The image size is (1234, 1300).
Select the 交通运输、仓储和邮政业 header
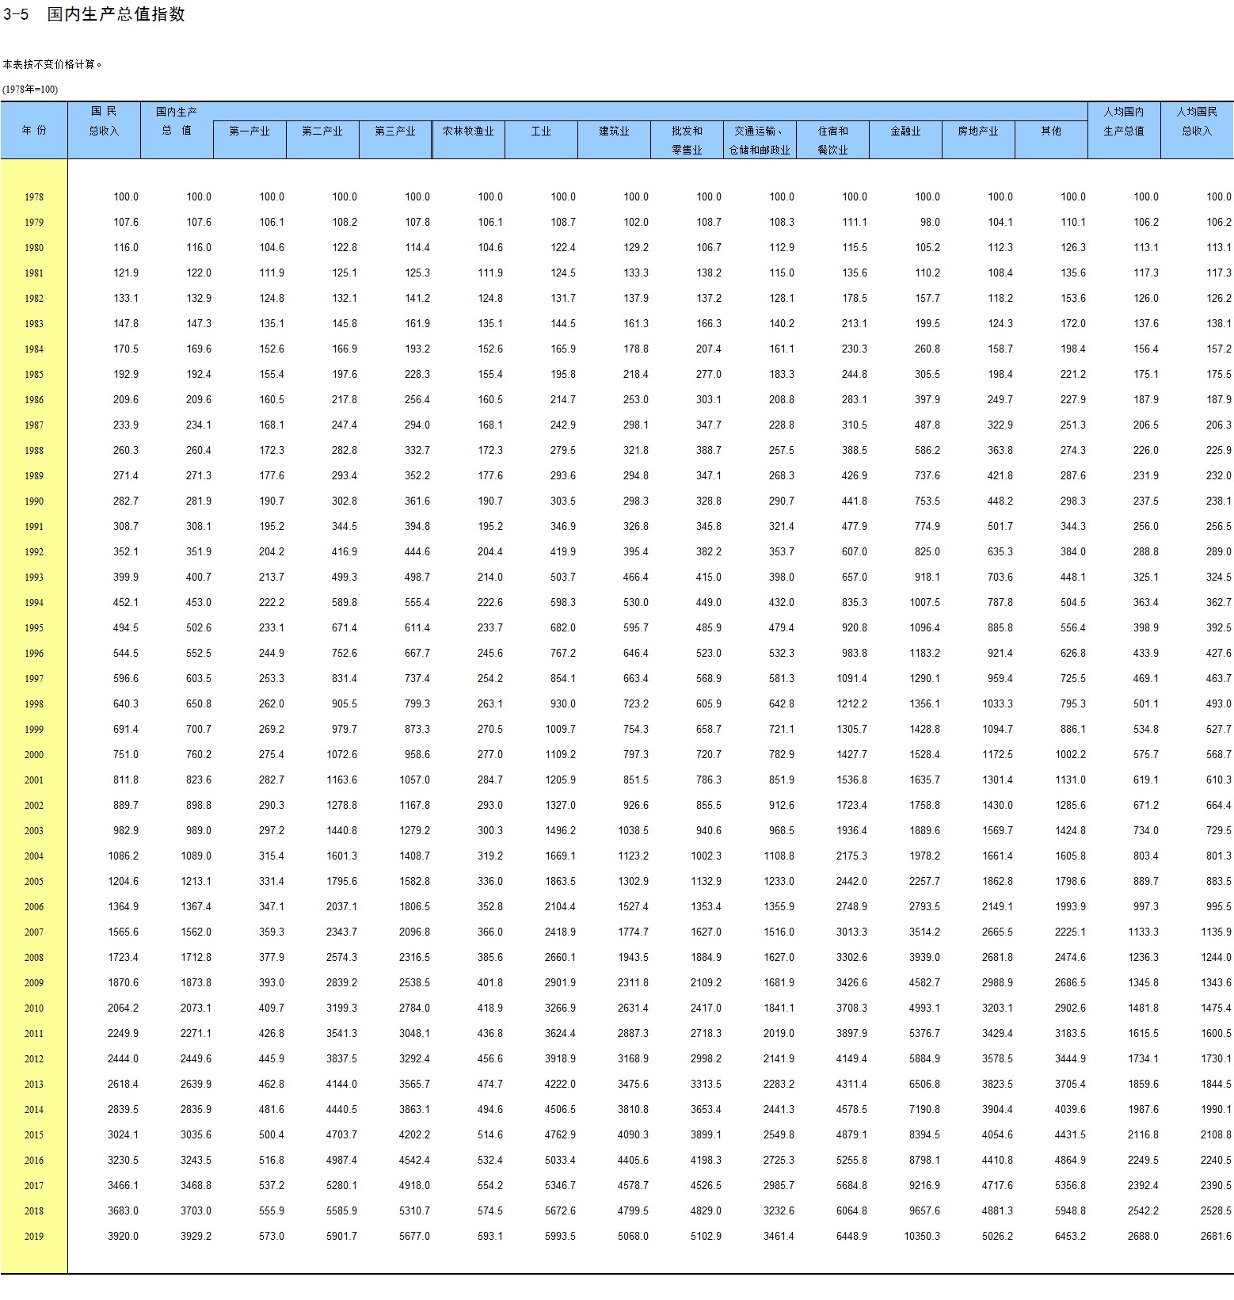(x=760, y=140)
